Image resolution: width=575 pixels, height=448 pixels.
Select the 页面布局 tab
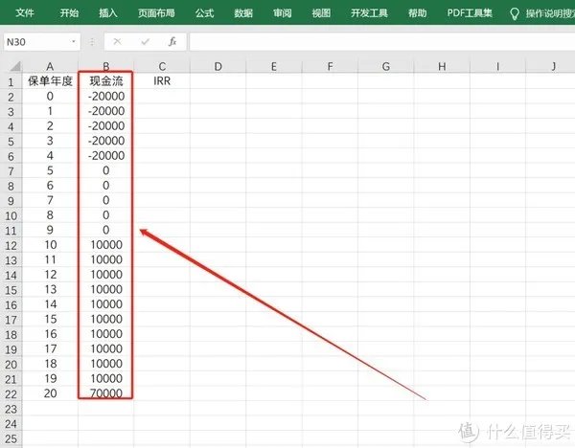(x=156, y=13)
